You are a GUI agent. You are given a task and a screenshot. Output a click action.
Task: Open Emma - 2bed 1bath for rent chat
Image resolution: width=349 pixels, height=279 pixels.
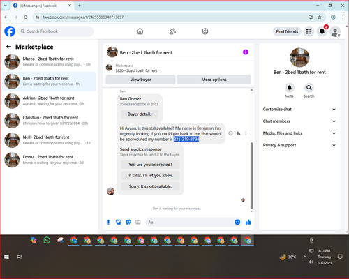tap(49, 160)
